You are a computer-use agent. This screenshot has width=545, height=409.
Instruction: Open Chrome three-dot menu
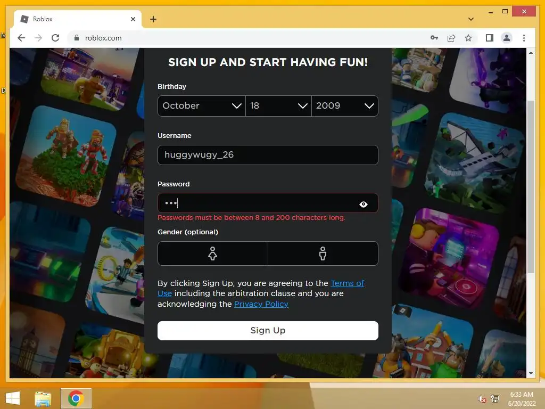pyautogui.click(x=524, y=38)
